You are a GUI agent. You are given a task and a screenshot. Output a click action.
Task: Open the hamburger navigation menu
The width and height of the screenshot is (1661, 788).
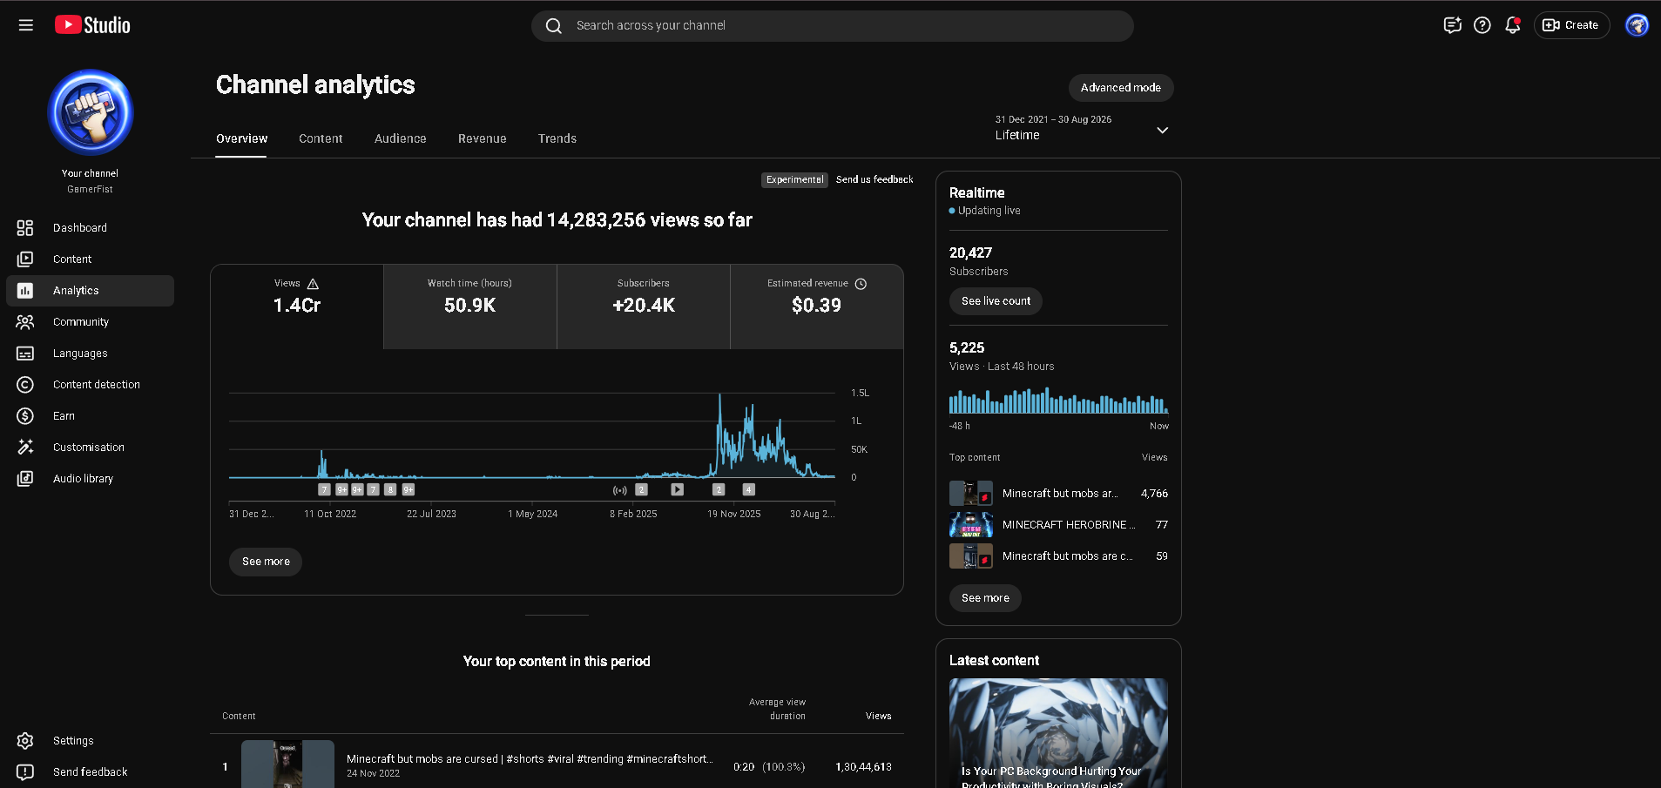[x=26, y=25]
